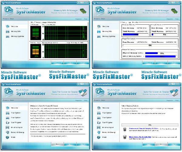This screenshot has height=152, width=182.
Task: Click Backup & Cleanup broom icon in welcome window
Action: (8, 132)
